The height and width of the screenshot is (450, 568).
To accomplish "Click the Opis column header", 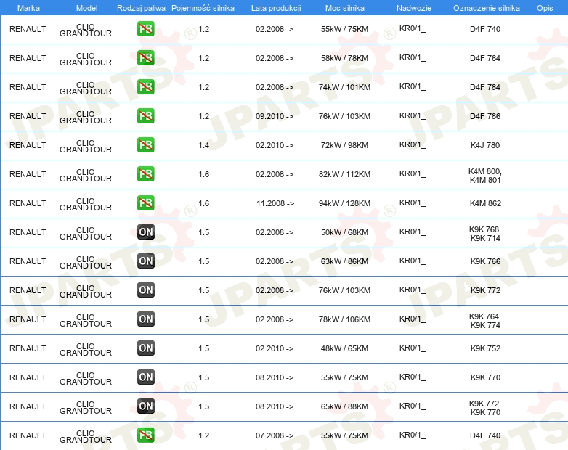I will click(x=545, y=8).
